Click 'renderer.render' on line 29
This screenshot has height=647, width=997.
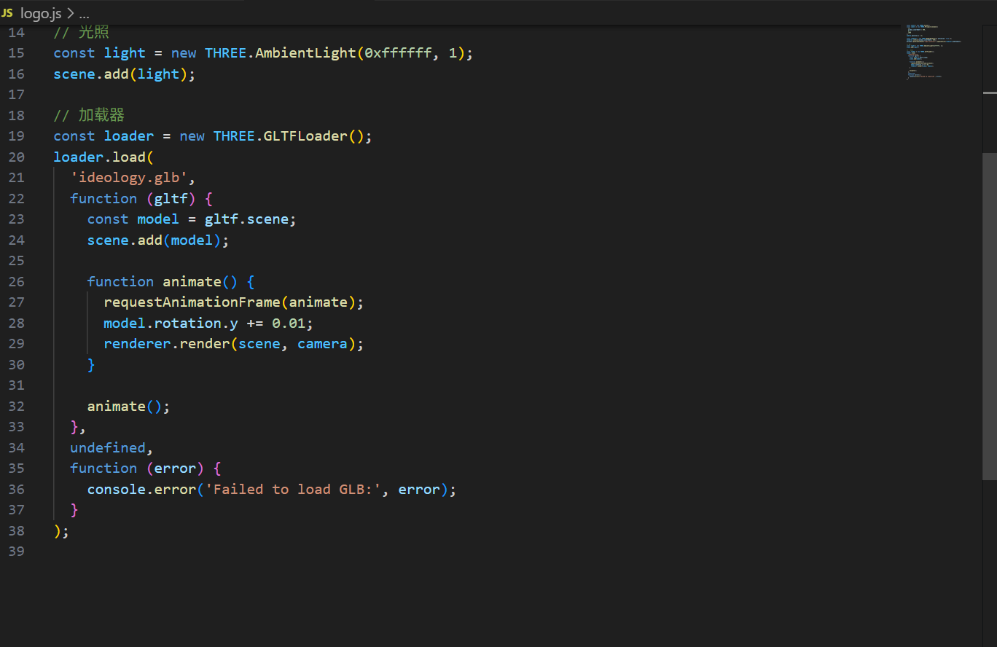click(167, 343)
